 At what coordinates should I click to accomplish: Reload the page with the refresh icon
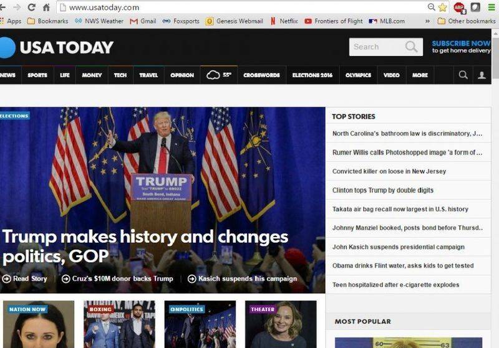(x=31, y=7)
